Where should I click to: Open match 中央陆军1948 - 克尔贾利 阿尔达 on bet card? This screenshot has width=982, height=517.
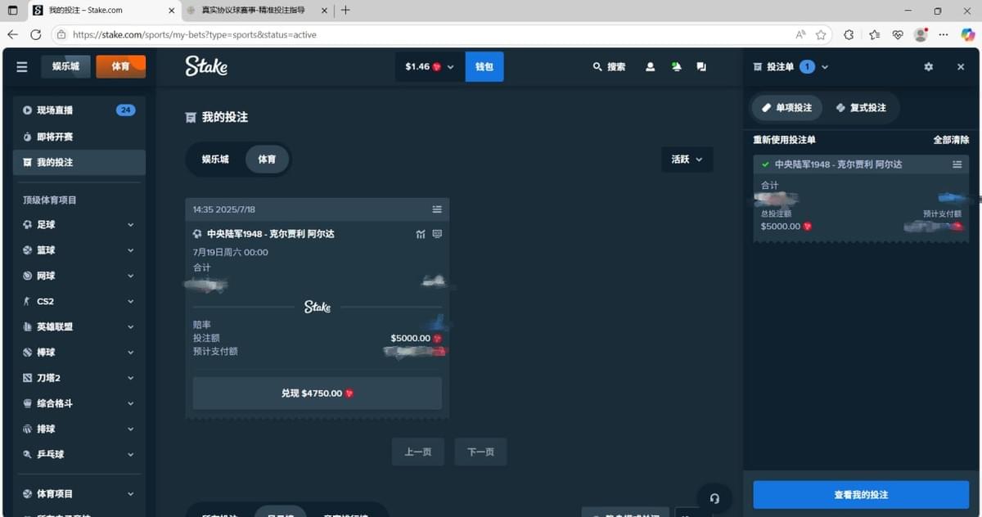tap(271, 234)
